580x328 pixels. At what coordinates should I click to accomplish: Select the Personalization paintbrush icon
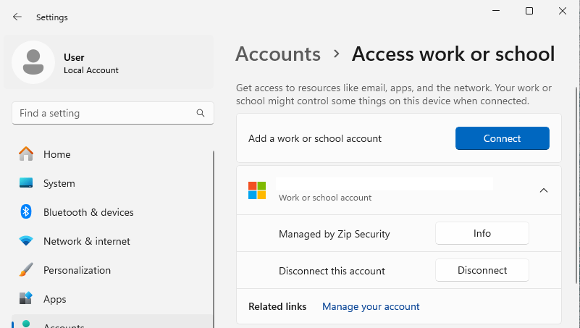[26, 270]
